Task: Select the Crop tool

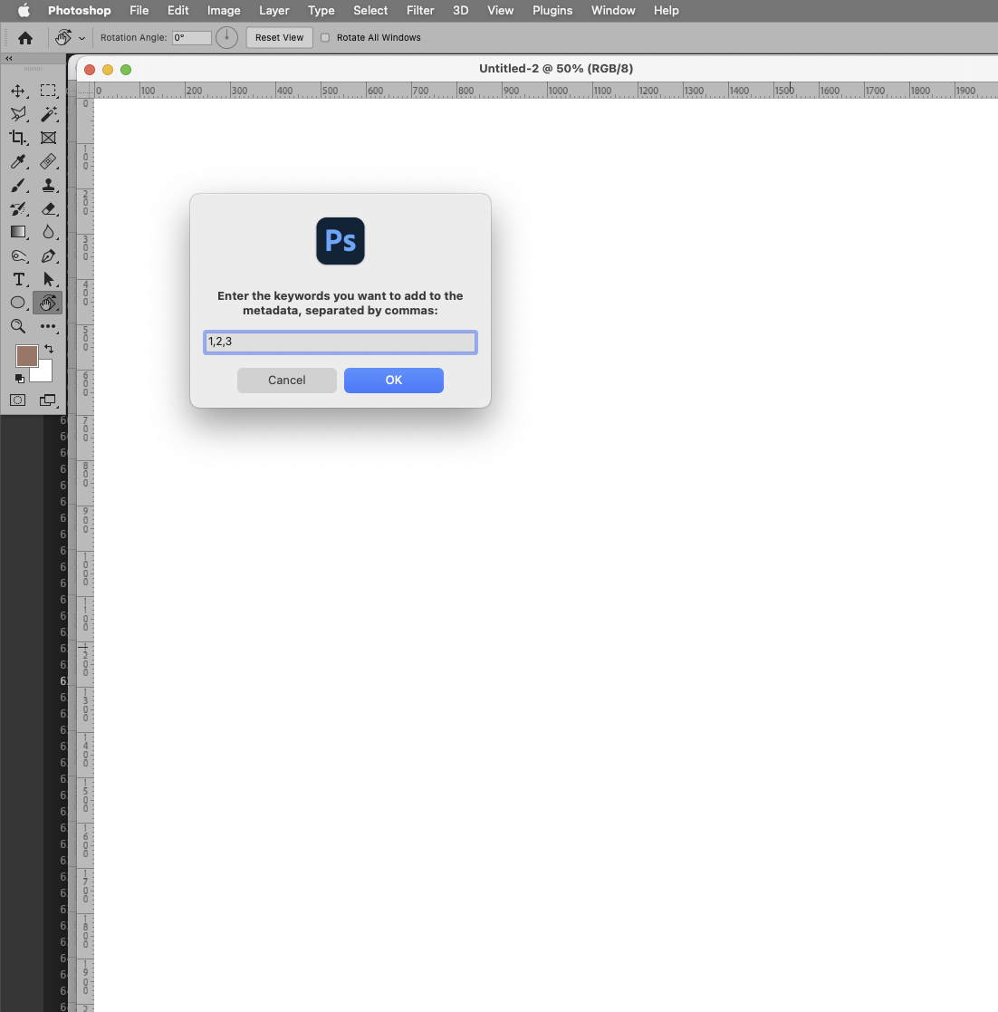Action: click(18, 138)
